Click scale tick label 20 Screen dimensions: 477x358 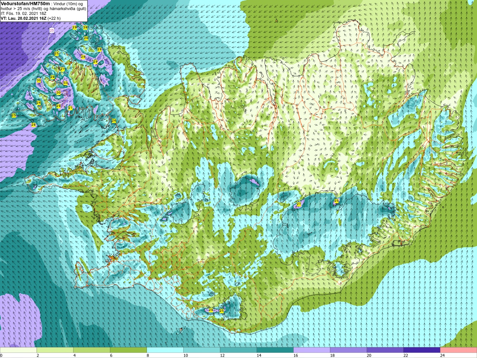[369, 355]
